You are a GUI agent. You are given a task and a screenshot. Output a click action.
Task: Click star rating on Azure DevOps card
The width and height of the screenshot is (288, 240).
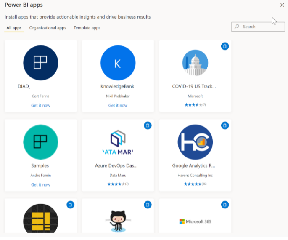tap(118, 184)
